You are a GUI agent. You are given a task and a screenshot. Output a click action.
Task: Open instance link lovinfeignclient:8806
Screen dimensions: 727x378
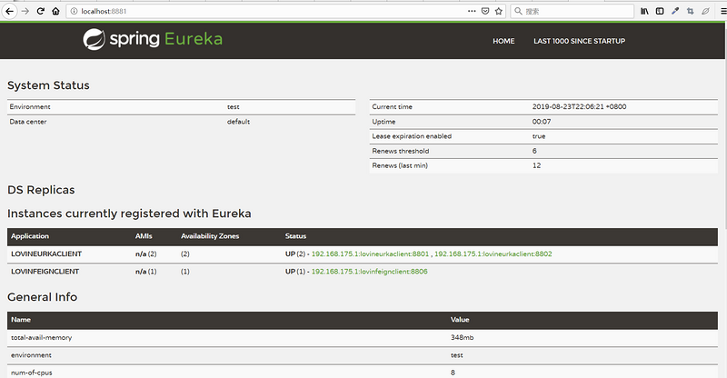point(369,272)
